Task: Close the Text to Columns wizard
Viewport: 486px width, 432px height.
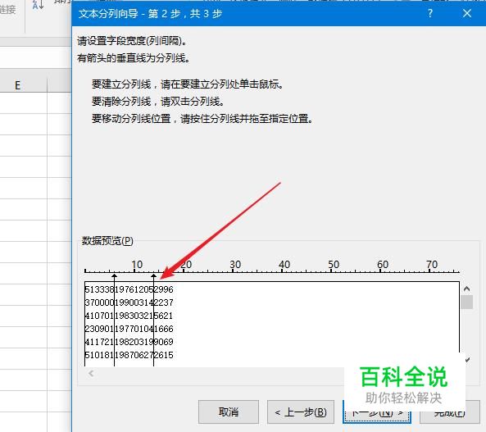Action: (467, 13)
